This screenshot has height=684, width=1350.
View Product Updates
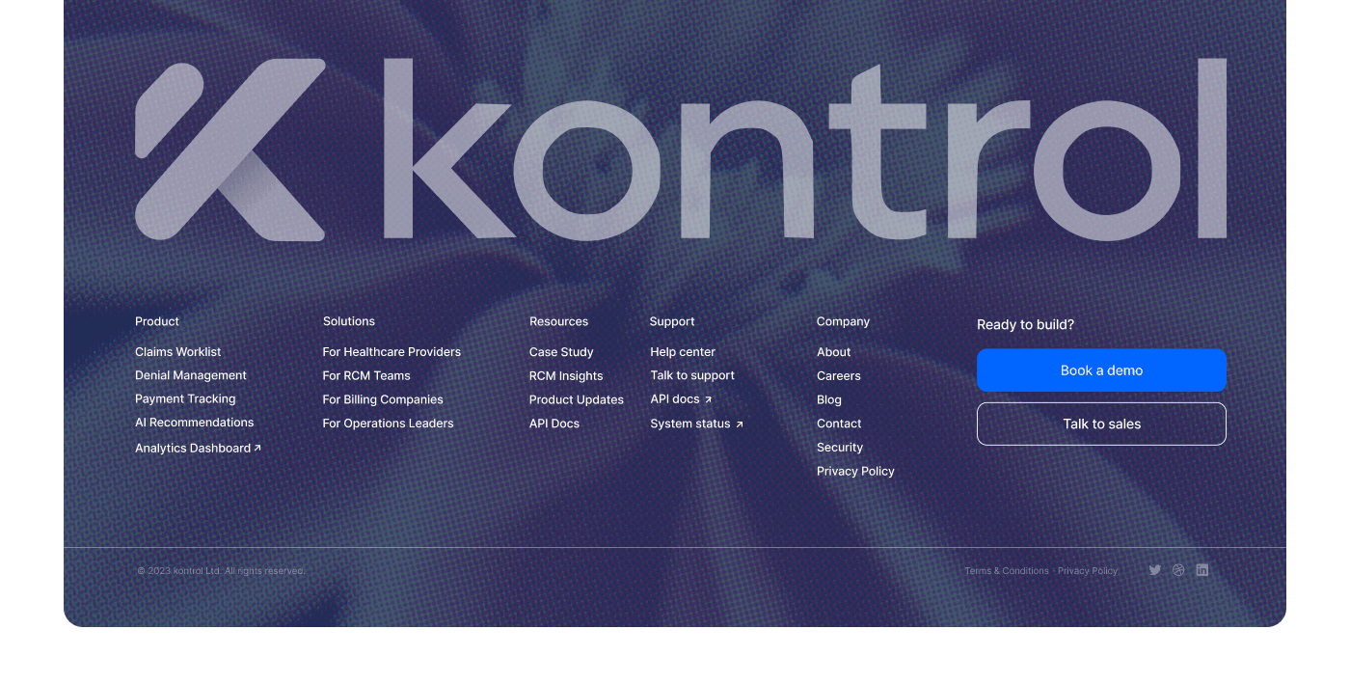pos(577,399)
